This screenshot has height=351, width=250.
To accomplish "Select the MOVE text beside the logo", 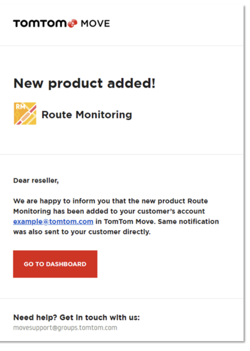I will point(95,24).
